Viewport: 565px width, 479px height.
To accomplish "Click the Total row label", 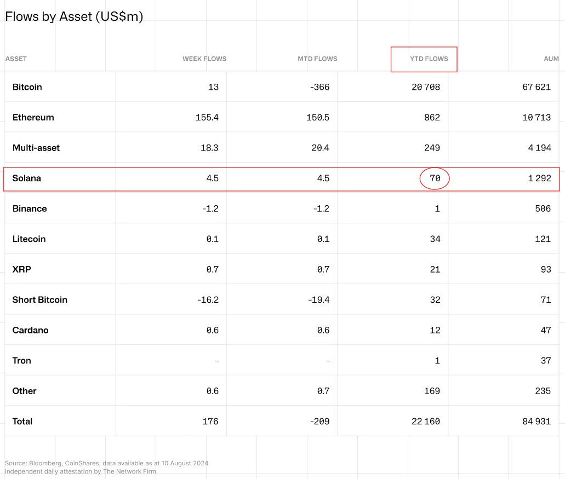I will (22, 422).
